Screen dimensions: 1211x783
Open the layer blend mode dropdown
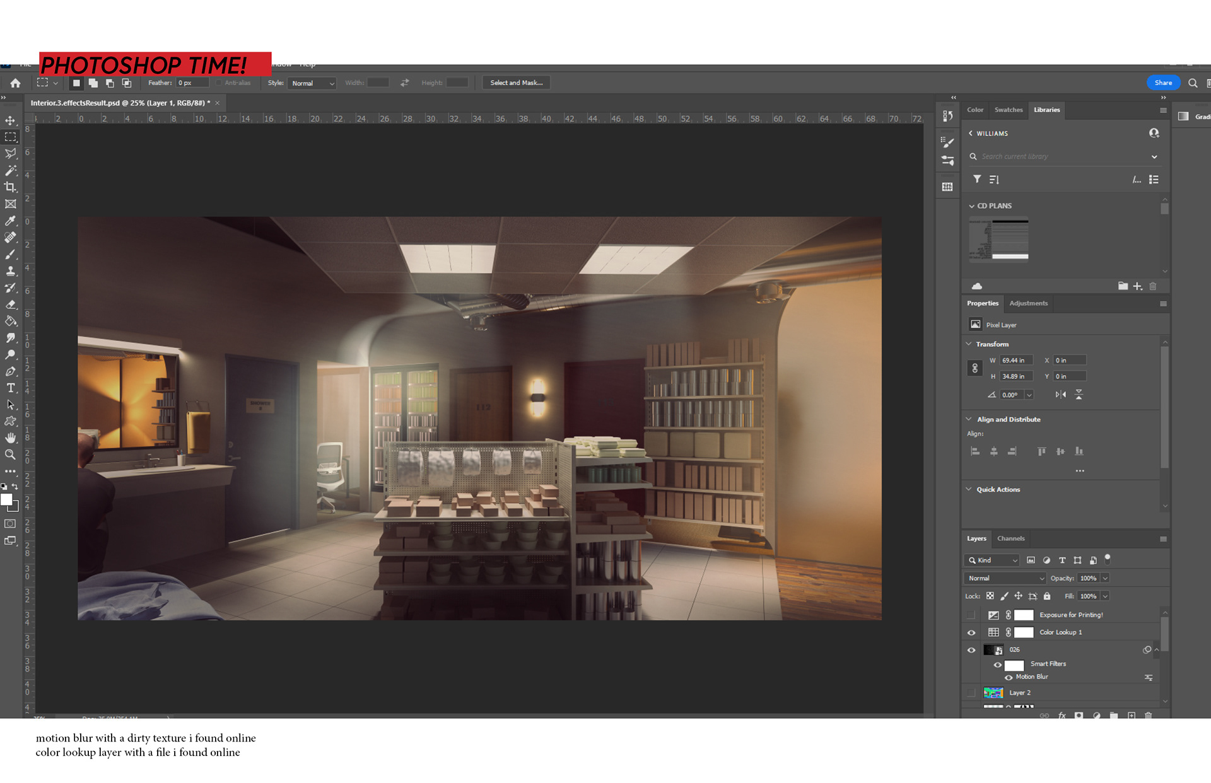[x=1005, y=578]
